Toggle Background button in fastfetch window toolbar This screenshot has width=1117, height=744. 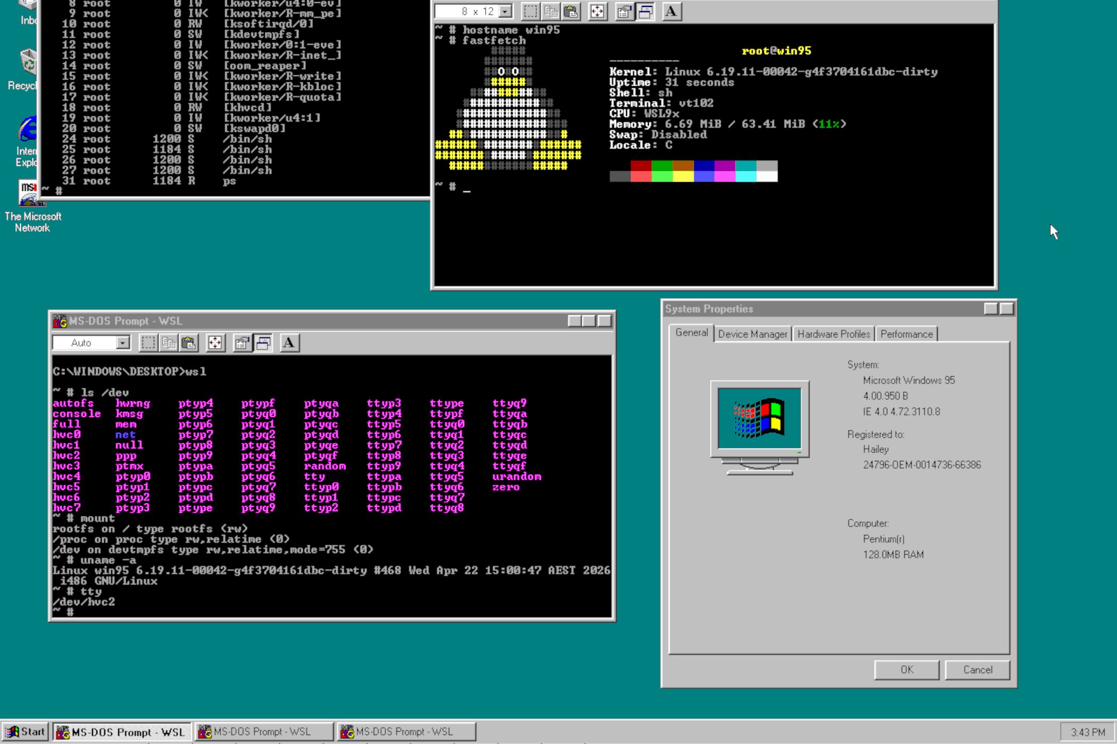[645, 11]
